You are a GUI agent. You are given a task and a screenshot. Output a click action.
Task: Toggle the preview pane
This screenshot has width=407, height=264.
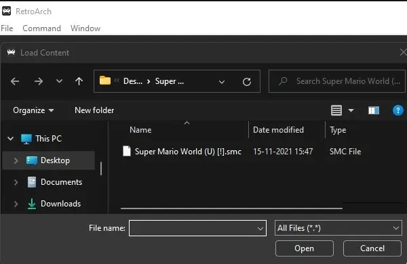pyautogui.click(x=374, y=110)
